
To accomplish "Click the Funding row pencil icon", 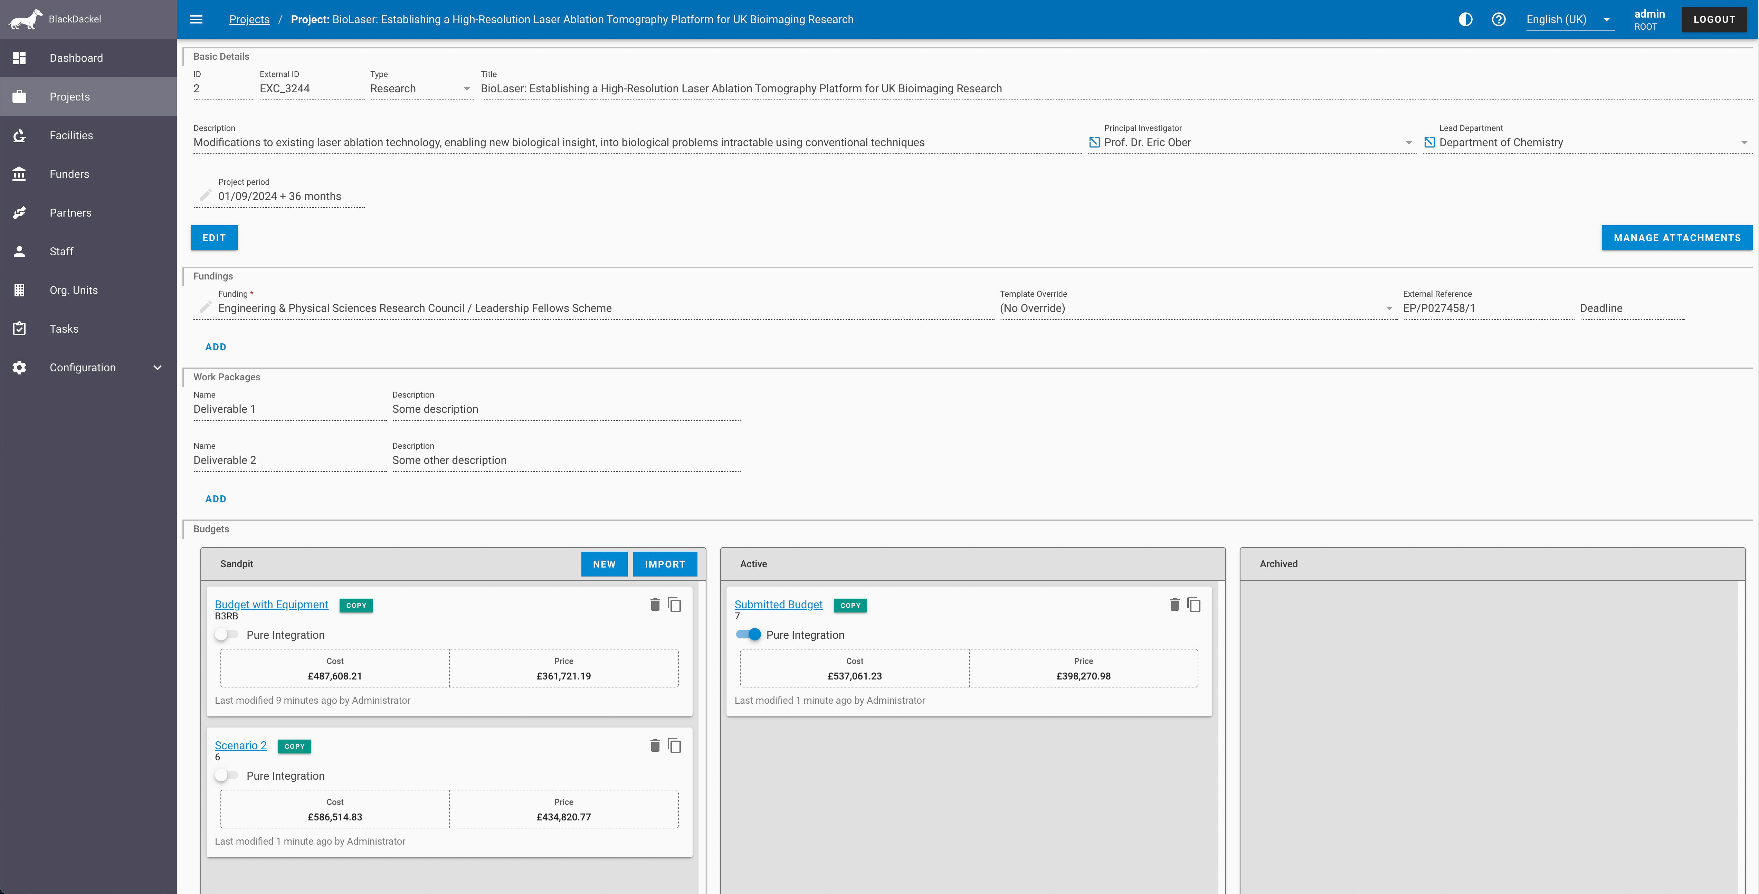I will tap(205, 307).
